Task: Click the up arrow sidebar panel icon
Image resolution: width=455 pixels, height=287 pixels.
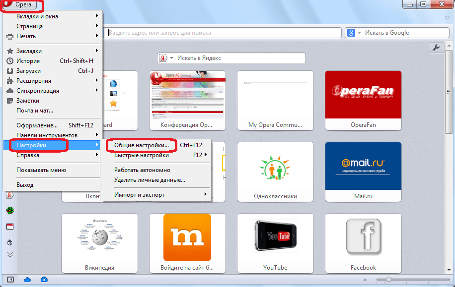Action: click(9, 242)
